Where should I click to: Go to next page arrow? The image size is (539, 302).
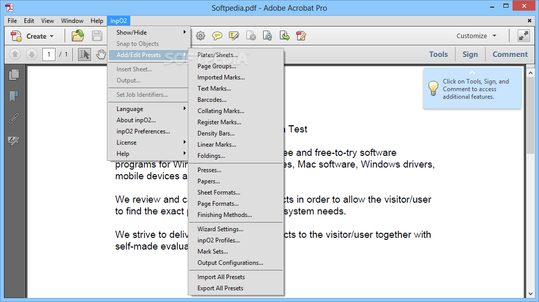pyautogui.click(x=32, y=54)
